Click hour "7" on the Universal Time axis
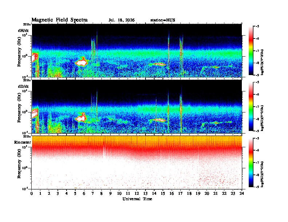Image resolution: width=288 pixels, height=222 pixels. tap(93, 193)
